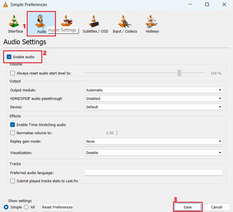
Task: Click the VLC cone icon in title bar
Action: tap(6, 4)
